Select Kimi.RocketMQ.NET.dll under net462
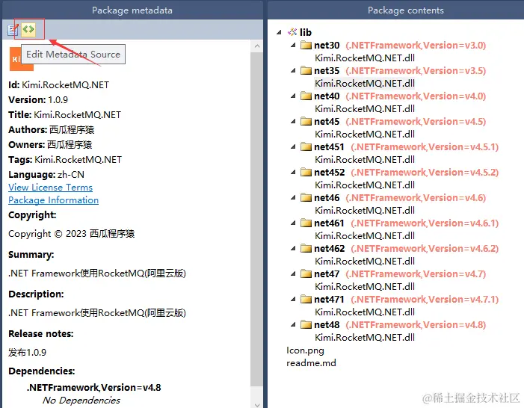Image resolution: width=524 pixels, height=408 pixels. [365, 261]
